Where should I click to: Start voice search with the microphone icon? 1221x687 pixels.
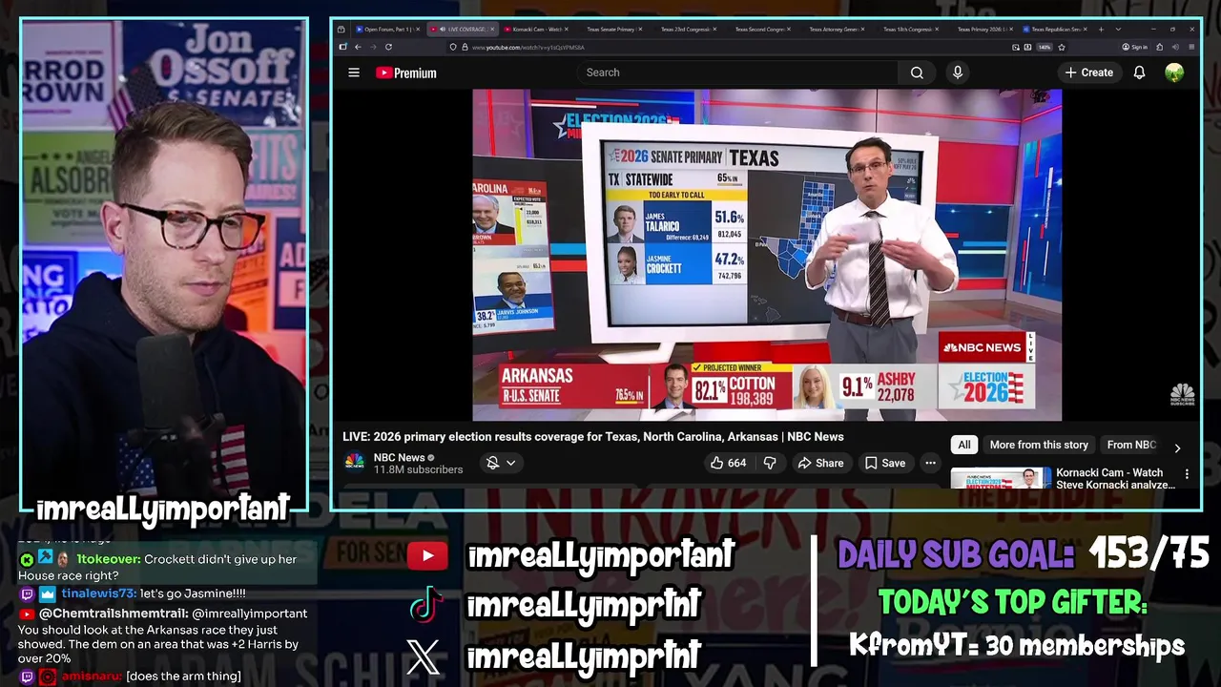pyautogui.click(x=958, y=73)
